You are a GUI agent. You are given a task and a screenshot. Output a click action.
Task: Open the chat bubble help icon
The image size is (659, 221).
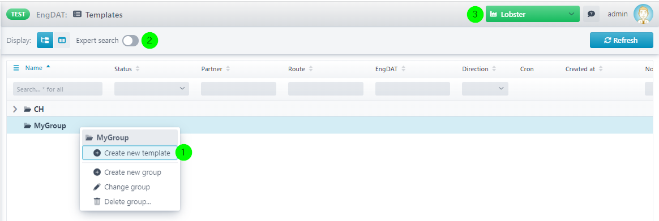(591, 14)
